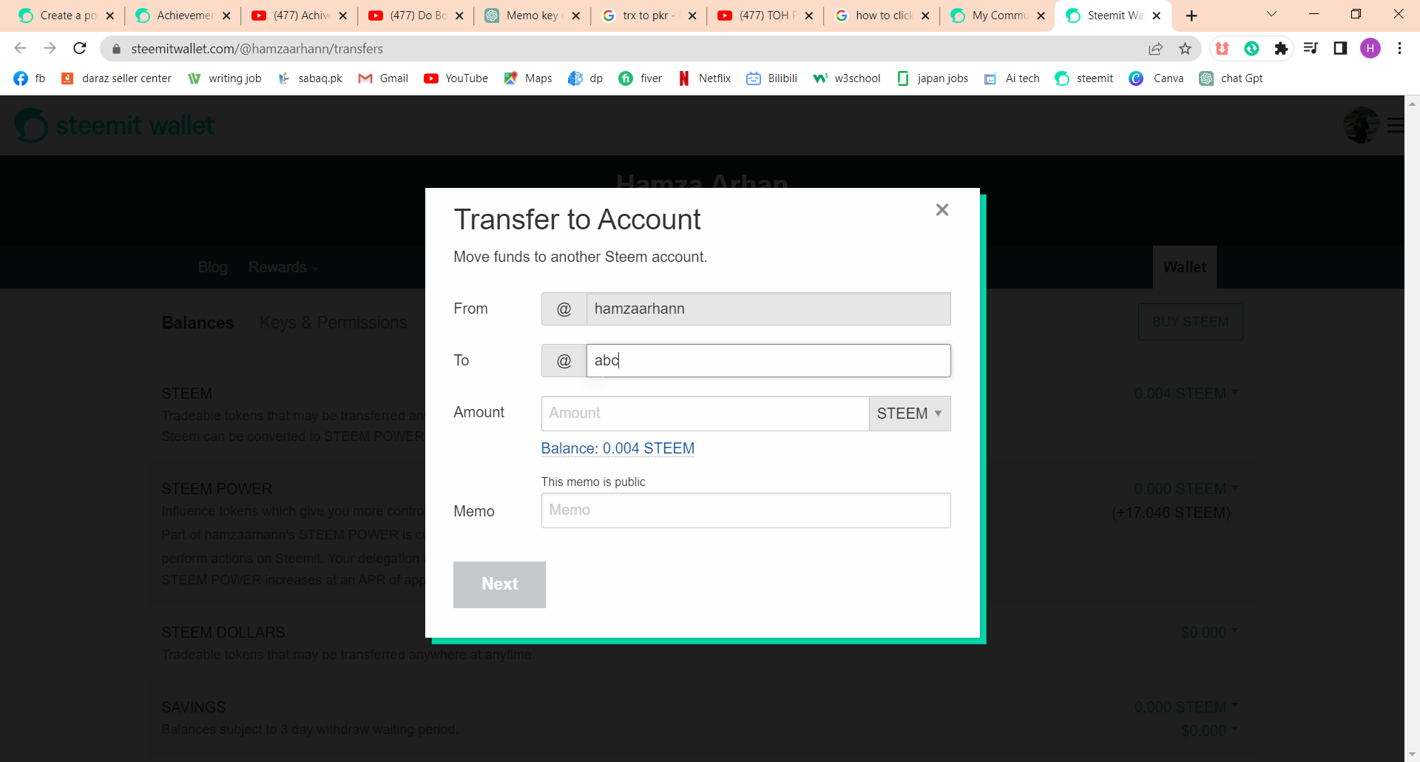Open the Chrome profile avatar H

[x=1370, y=48]
